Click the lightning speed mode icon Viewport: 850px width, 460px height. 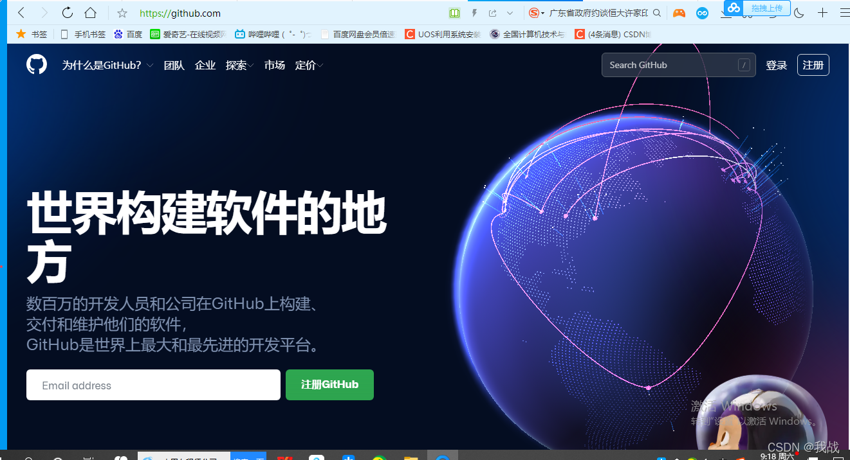[475, 13]
